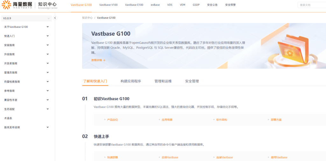Screen dimensions: 326x161
Task: Expand the 版本发布说明 sidebar section
Action: 26,128
